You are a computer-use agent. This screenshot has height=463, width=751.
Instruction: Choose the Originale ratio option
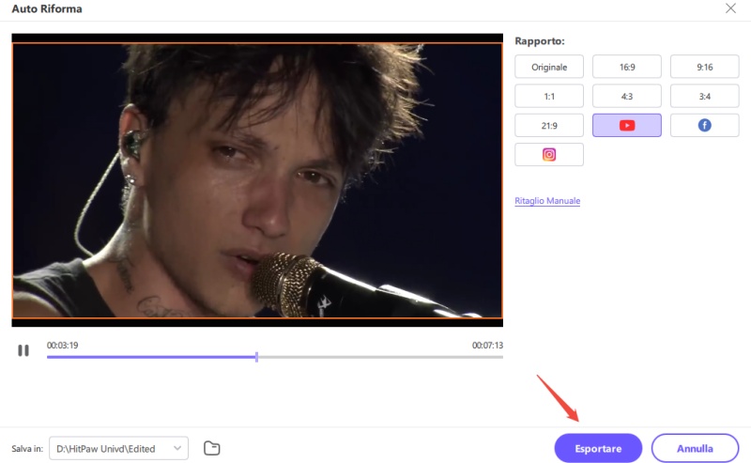pyautogui.click(x=549, y=67)
